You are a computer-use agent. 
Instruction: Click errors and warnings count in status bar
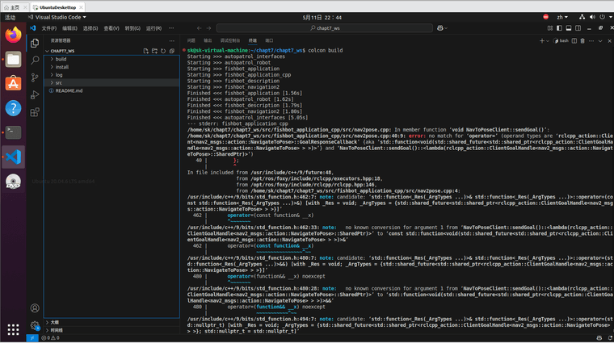tap(51, 338)
